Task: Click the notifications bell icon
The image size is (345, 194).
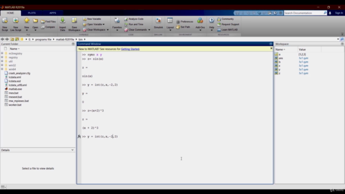Action: click(x=330, y=13)
